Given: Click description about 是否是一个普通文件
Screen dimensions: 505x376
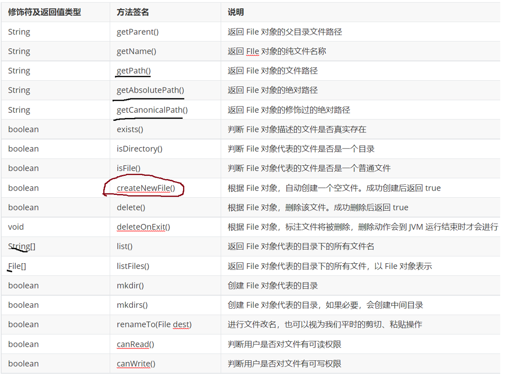Looking at the screenshot, I should coord(309,168).
